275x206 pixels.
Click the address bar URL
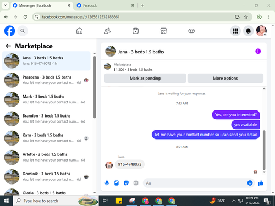pos(81,17)
